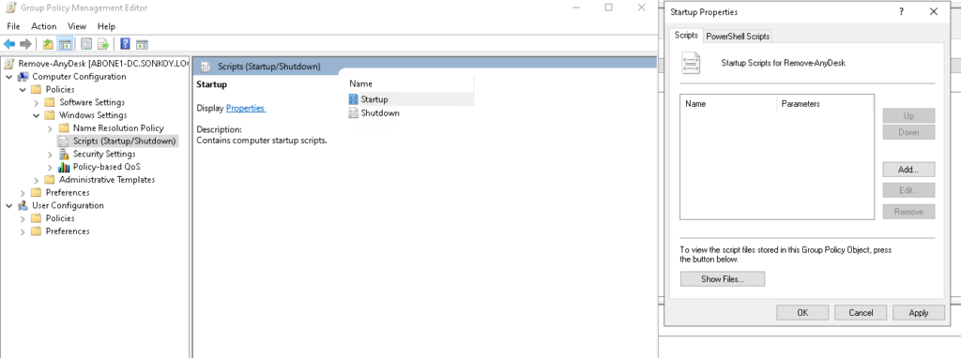The height and width of the screenshot is (358, 961).
Task: Click the Security Settings lock icon
Action: point(64,154)
